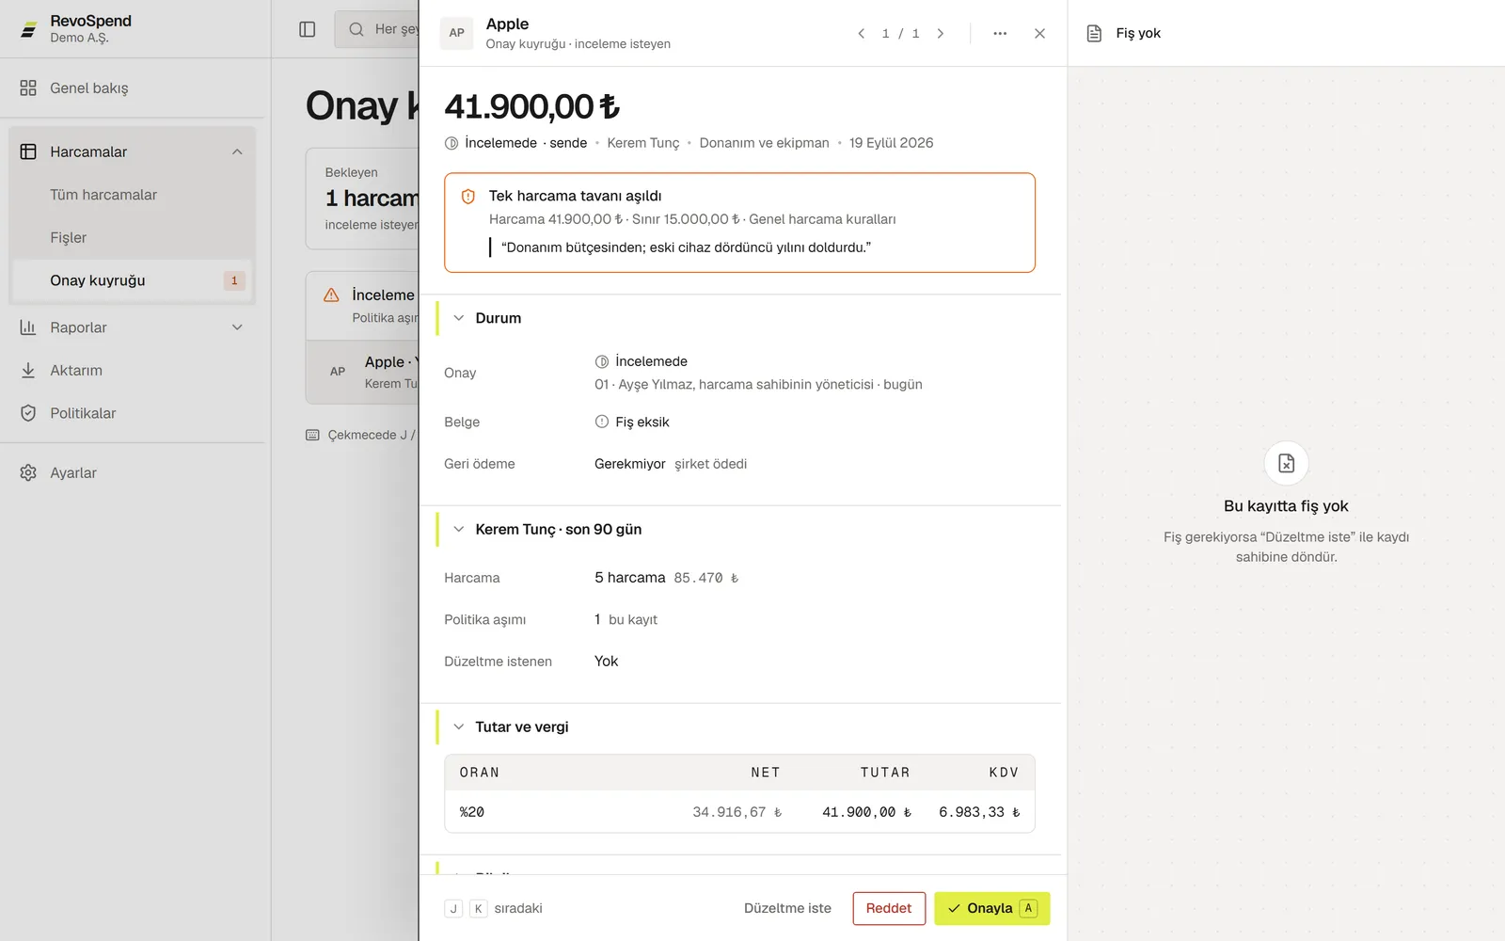1505x941 pixels.
Task: Click the 6.983,33 ₺ KDV value
Action: coord(979,812)
